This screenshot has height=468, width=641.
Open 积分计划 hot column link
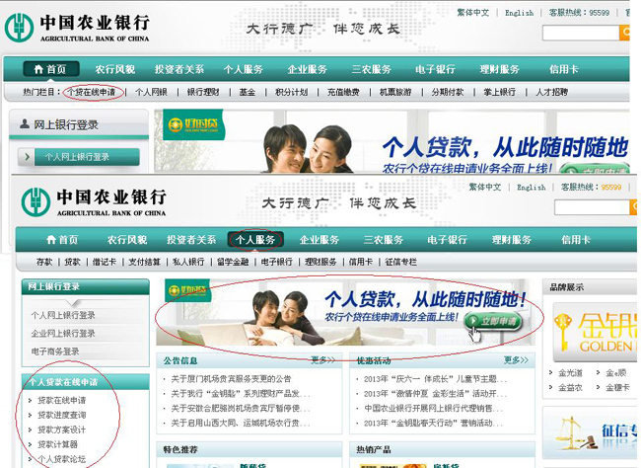click(291, 92)
